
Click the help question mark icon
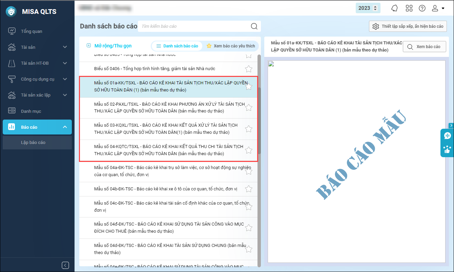coord(422,8)
